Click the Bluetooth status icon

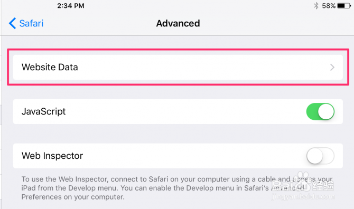click(316, 6)
